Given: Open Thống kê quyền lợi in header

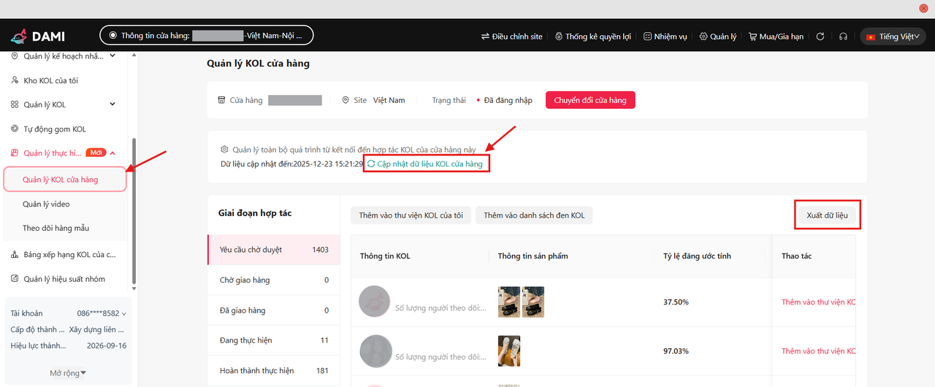Looking at the screenshot, I should [x=592, y=37].
